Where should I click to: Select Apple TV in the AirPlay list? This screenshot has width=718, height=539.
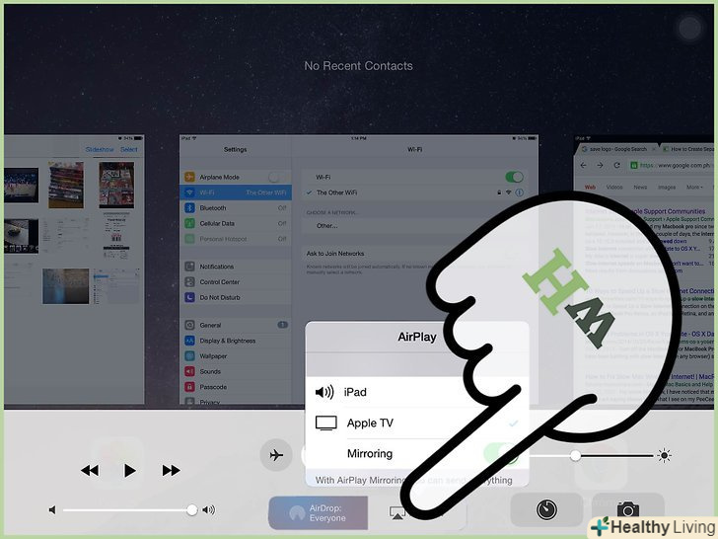point(416,423)
